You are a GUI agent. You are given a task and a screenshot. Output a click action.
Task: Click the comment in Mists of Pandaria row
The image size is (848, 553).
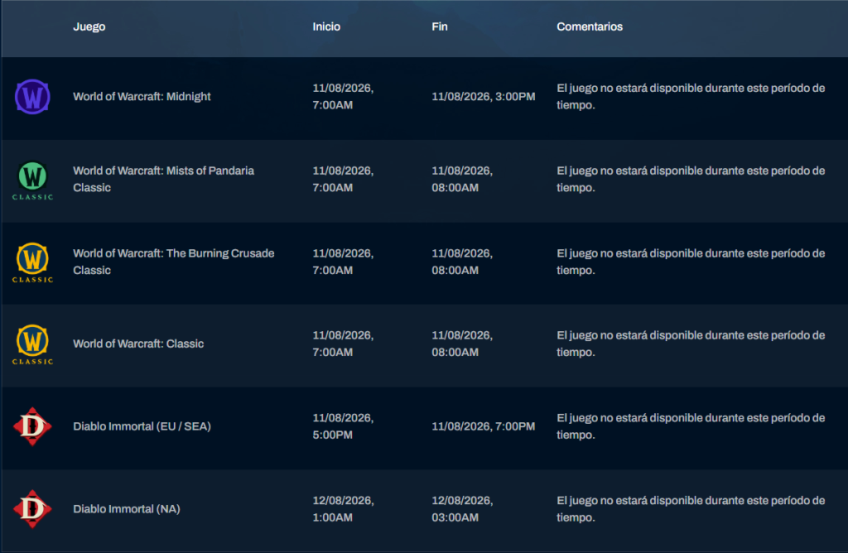(691, 179)
